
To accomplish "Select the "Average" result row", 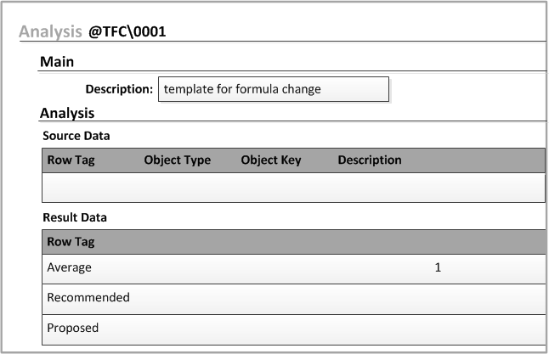I will pos(70,267).
